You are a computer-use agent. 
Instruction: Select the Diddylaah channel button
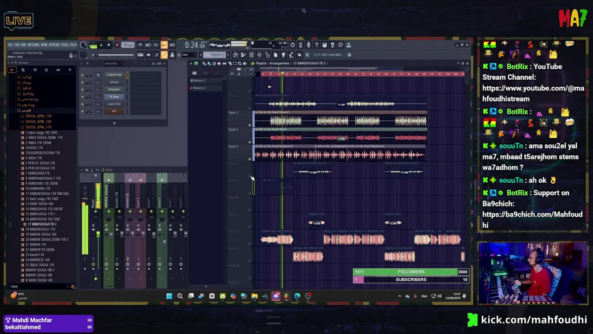114,89
